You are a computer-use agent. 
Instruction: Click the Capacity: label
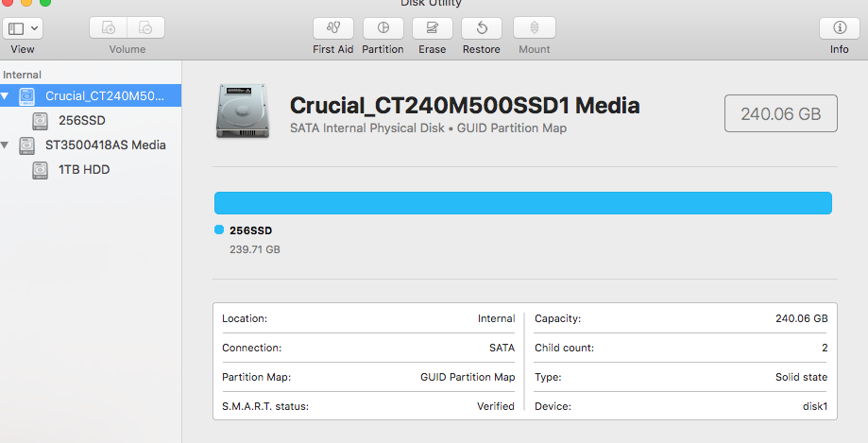tap(557, 318)
